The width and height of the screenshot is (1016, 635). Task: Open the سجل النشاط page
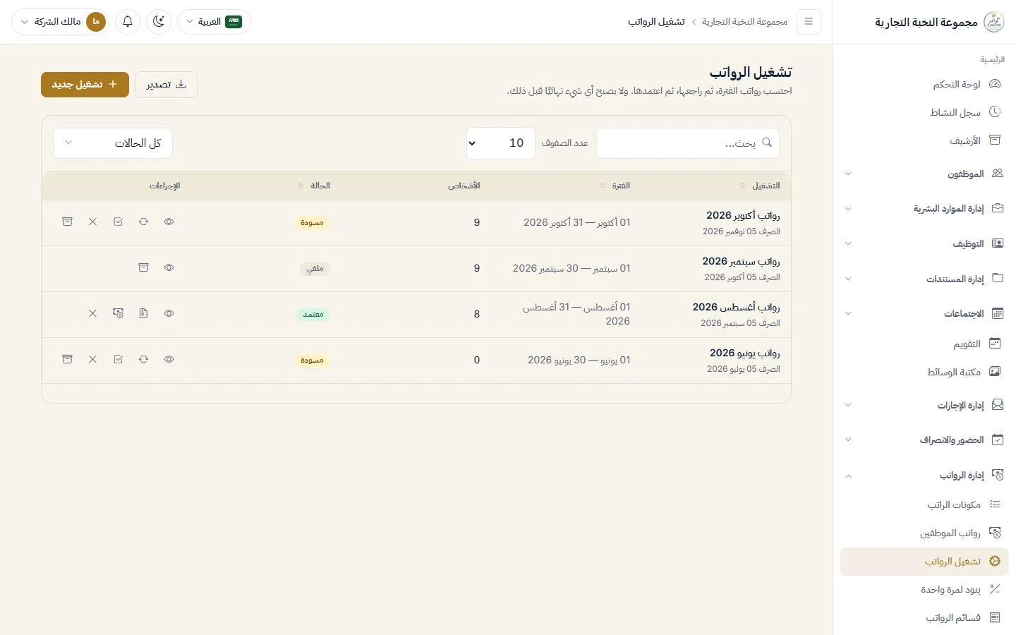click(924, 112)
